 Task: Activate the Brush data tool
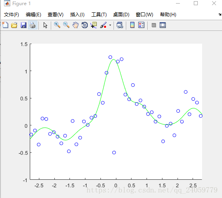pos(103,25)
